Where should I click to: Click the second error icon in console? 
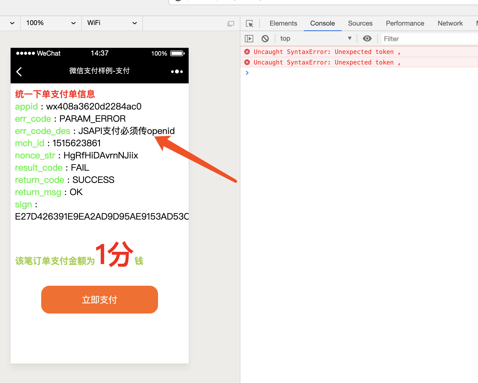247,62
